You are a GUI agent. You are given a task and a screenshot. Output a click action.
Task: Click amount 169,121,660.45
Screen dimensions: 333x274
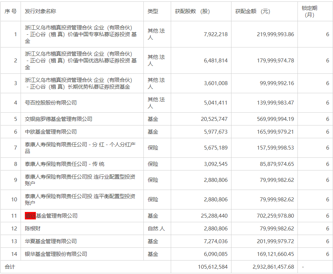pos(275,254)
